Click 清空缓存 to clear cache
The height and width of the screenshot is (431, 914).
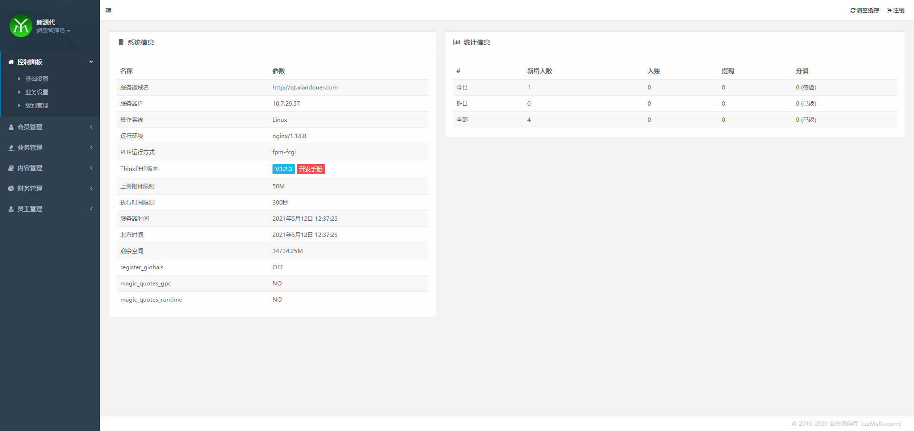pos(868,10)
